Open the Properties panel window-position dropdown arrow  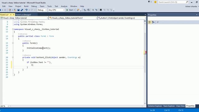point(197,15)
